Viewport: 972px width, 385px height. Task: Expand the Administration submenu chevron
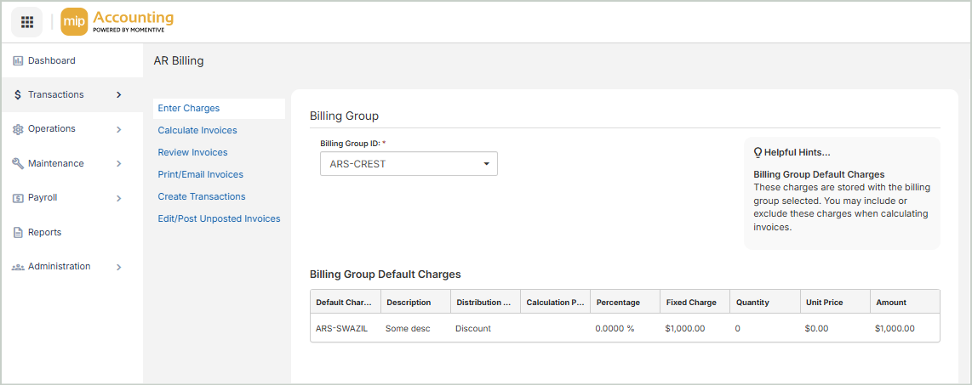click(118, 267)
